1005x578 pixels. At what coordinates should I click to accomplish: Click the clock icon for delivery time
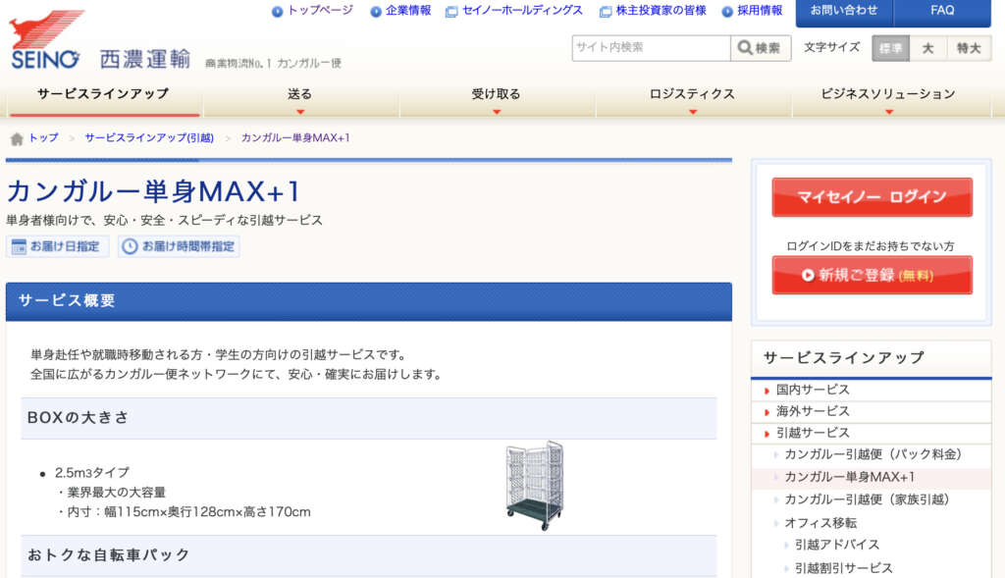click(131, 246)
